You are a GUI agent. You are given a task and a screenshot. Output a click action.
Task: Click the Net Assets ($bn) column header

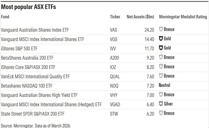click(140, 16)
